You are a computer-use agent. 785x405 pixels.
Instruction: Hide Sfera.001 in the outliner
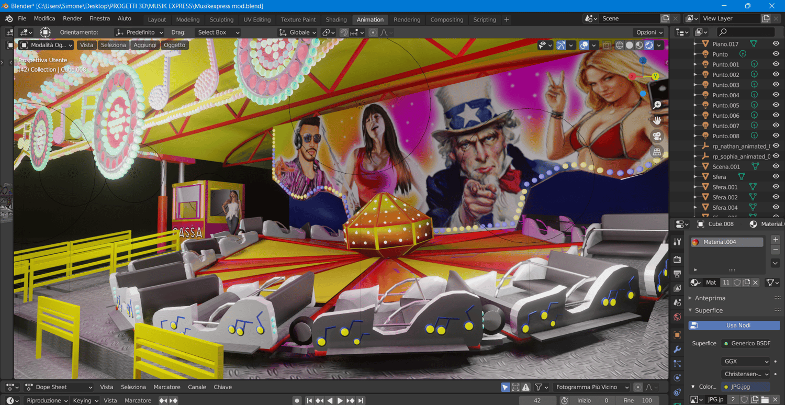pyautogui.click(x=776, y=187)
